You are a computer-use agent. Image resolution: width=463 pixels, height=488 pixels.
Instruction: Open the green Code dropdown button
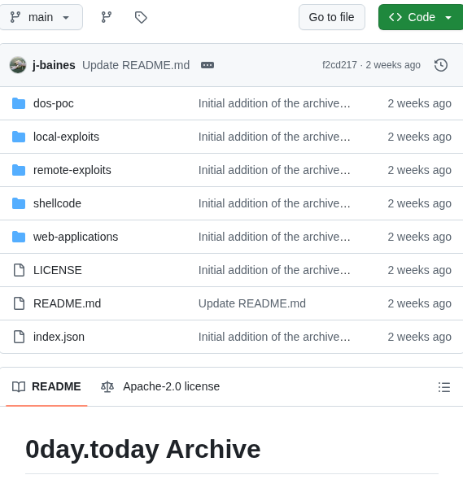pyautogui.click(x=421, y=17)
